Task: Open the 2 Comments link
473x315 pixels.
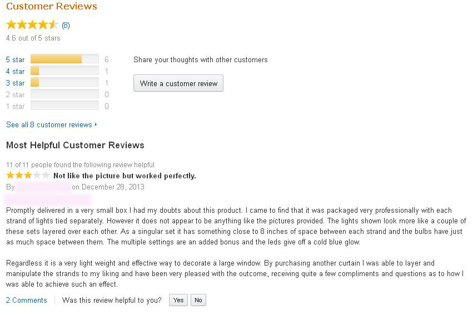Action: tap(26, 300)
